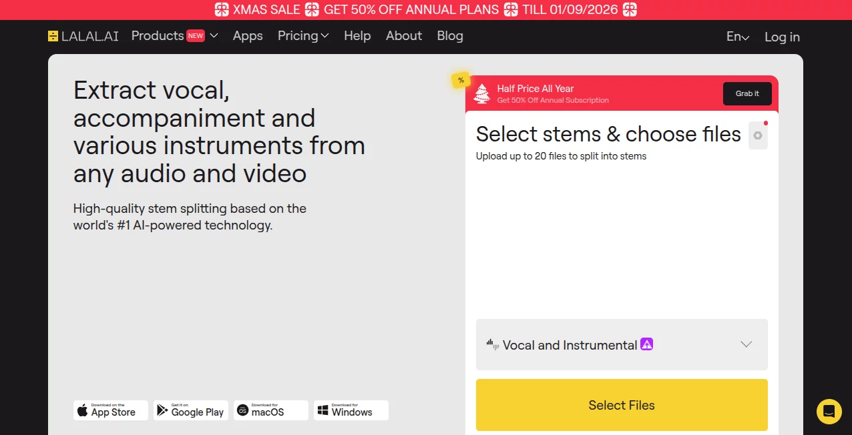Click the Google Play download badge
This screenshot has height=435, width=852.
click(x=190, y=410)
